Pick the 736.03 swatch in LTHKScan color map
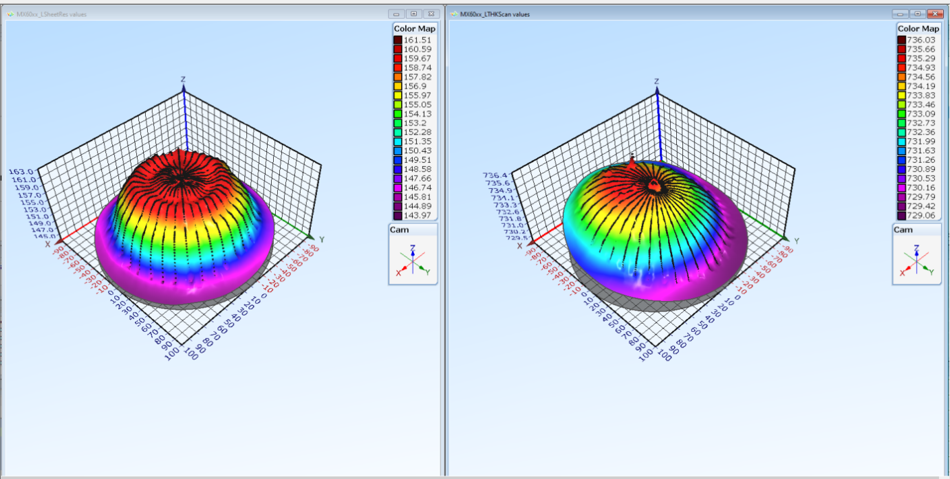Viewport: 950px width, 479px height. click(901, 40)
